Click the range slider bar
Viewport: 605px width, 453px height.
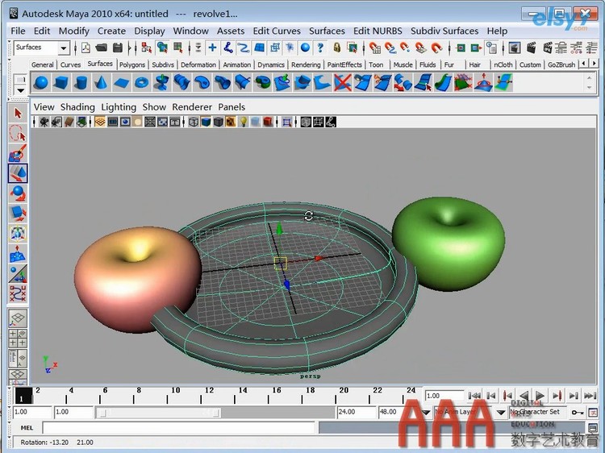[x=158, y=413]
